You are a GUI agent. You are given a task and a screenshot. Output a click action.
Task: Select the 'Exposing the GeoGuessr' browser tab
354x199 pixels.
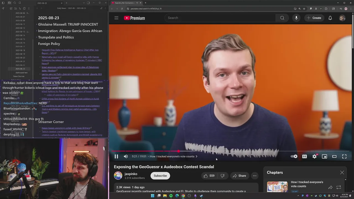tap(126, 3)
